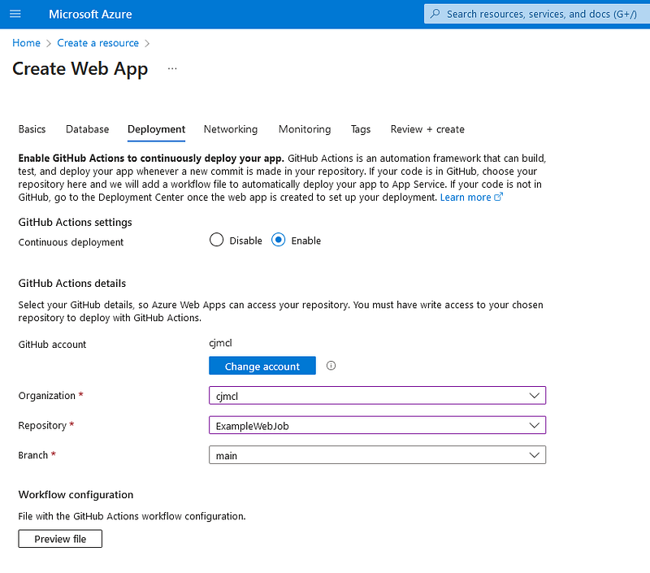This screenshot has height=573, width=650.
Task: Click the cjmcl GitHub account name text
Action: [220, 343]
